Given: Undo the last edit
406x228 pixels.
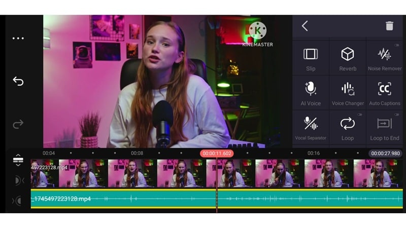Looking at the screenshot, I should pos(18,81).
